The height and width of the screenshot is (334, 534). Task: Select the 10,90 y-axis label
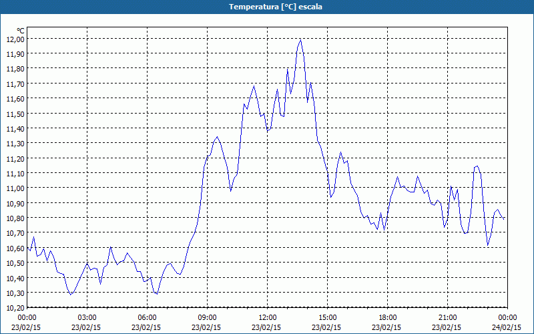click(x=15, y=203)
